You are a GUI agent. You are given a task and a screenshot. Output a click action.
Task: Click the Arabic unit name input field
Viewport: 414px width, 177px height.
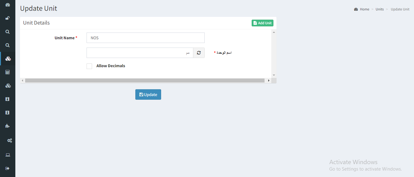click(140, 53)
